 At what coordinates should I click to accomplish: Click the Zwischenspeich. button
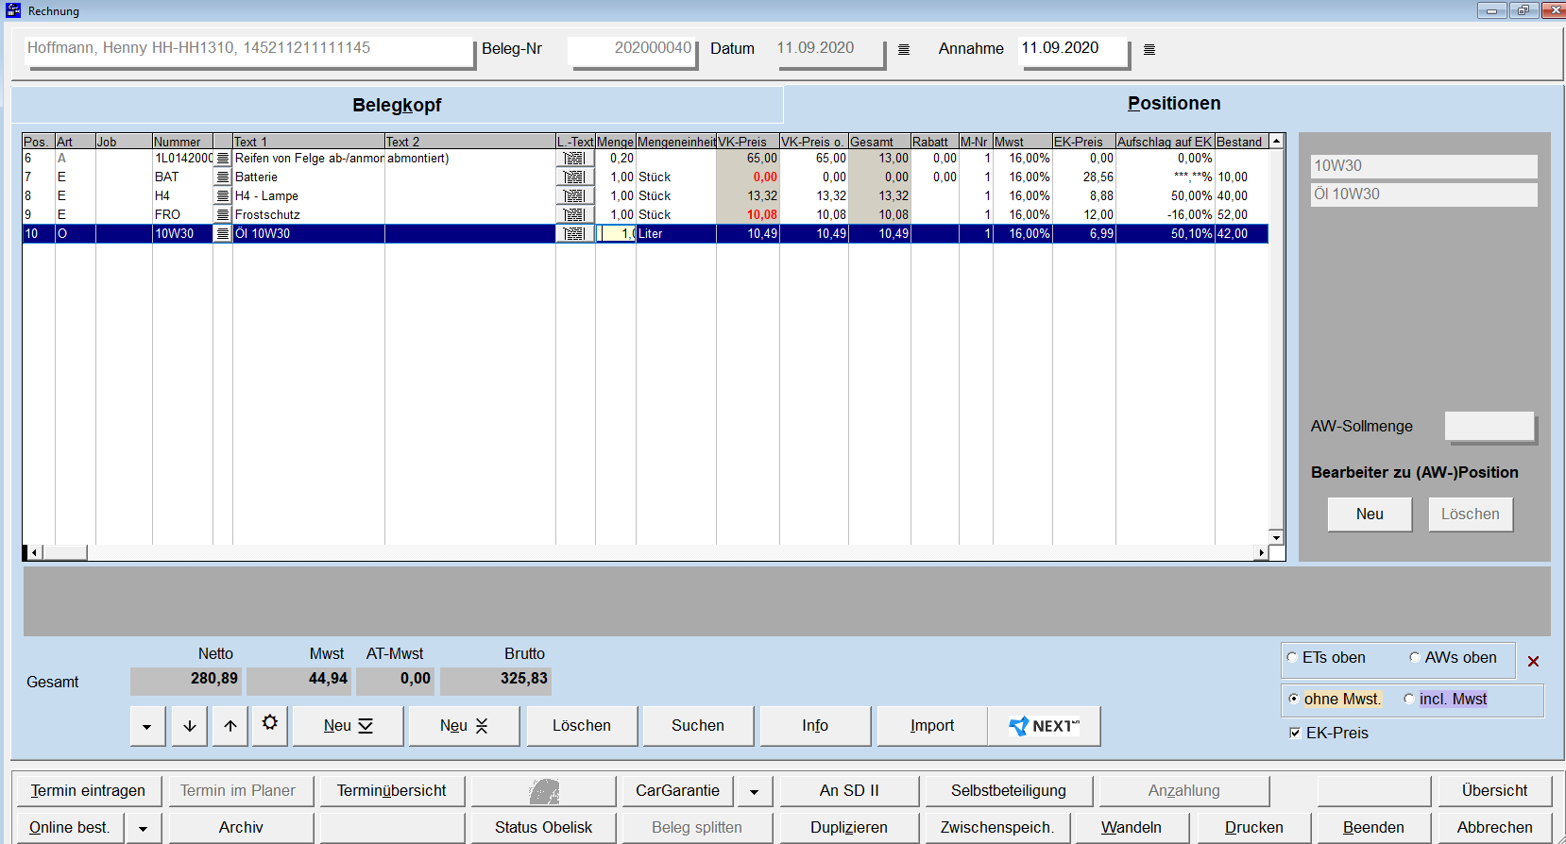[997, 828]
